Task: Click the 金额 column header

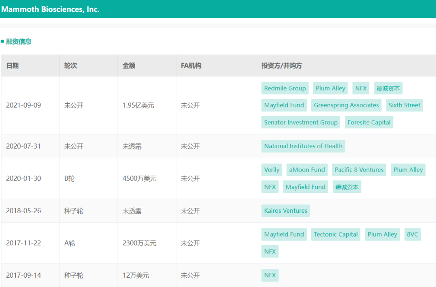Action: coord(129,66)
